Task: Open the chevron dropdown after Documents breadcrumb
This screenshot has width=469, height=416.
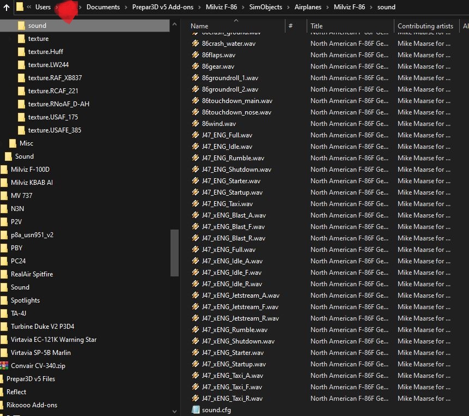Action: tap(126, 7)
